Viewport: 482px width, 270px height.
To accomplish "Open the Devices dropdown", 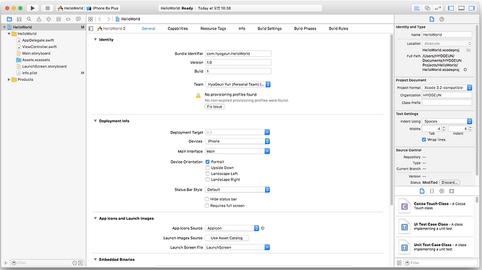I will (237, 141).
